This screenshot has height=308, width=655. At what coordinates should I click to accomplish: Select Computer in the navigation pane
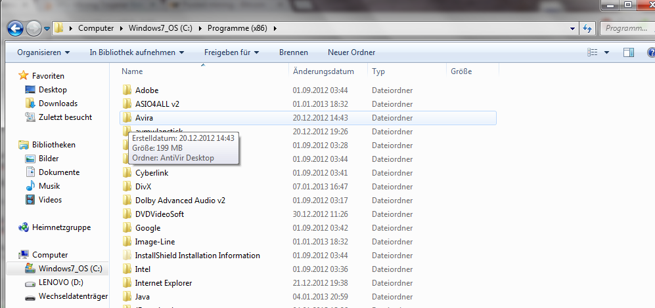50,255
